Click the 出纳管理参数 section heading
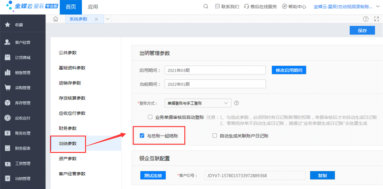The width and height of the screenshot is (383, 189). 154,53
